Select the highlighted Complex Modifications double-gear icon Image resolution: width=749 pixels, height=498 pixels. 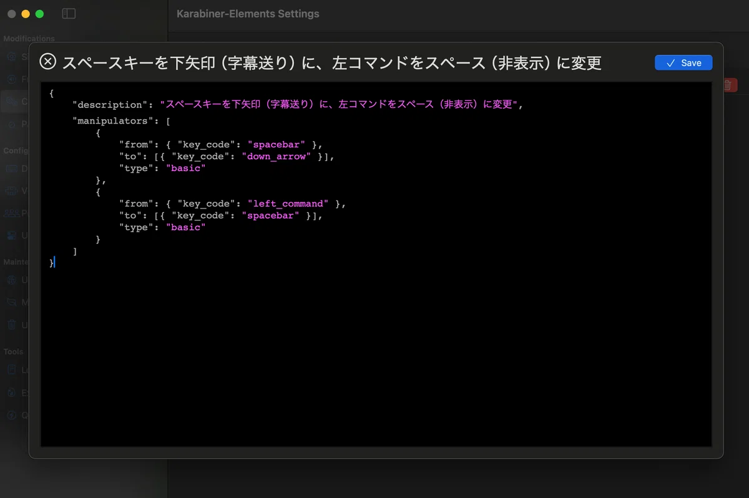click(12, 101)
